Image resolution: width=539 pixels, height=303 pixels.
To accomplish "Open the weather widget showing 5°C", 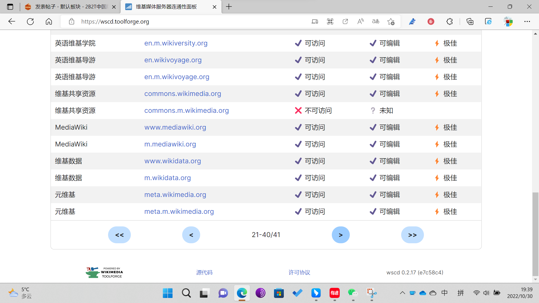I will [x=20, y=293].
